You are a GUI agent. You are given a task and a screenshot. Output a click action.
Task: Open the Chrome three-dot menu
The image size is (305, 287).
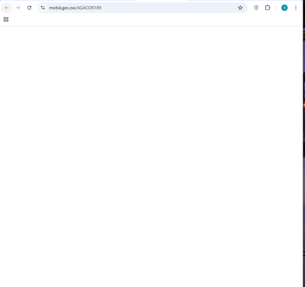(x=296, y=8)
